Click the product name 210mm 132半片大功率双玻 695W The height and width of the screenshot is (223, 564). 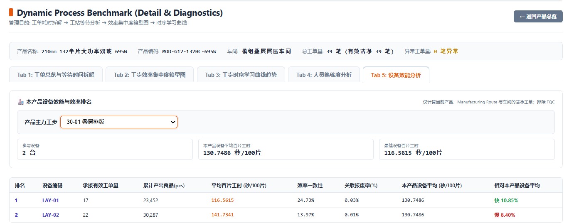pyautogui.click(x=84, y=51)
